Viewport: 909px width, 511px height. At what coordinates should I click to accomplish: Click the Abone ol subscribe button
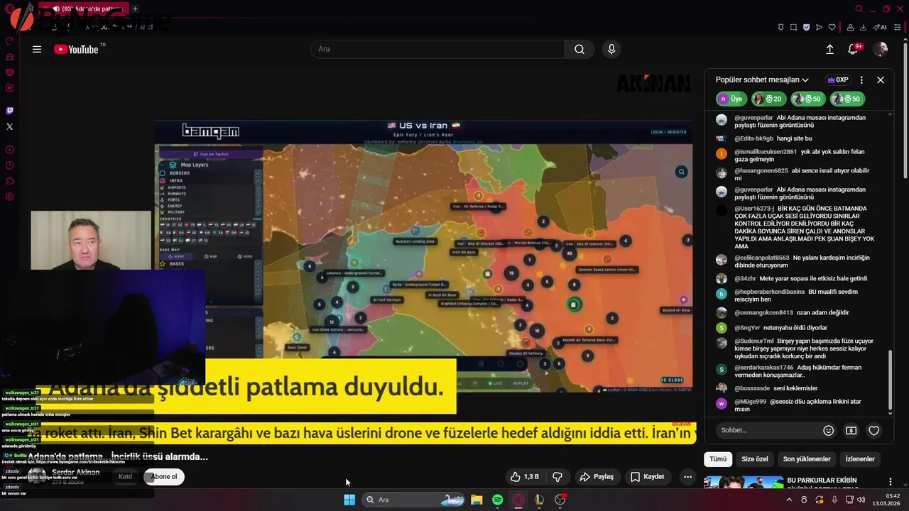tap(164, 476)
